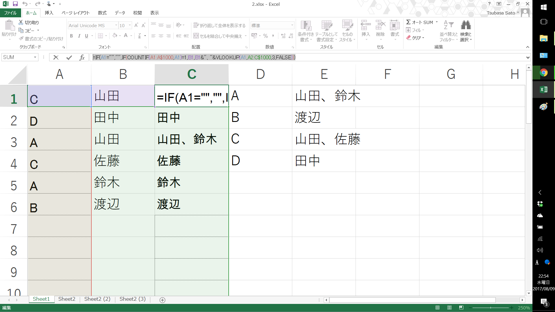Image resolution: width=555 pixels, height=312 pixels.
Task: Expand the formula bar with the chevron
Action: [528, 57]
